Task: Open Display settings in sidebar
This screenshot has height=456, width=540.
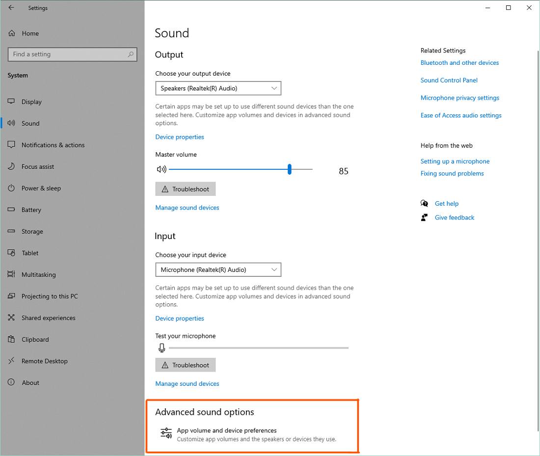Action: coord(31,102)
